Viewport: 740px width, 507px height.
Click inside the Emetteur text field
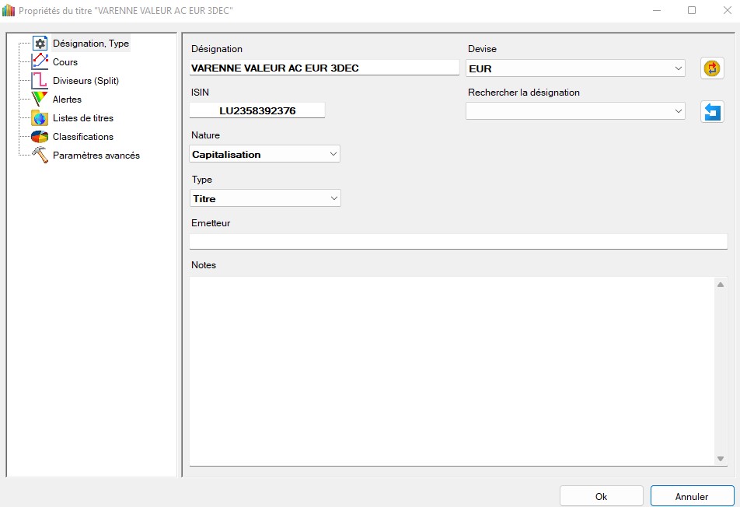click(459, 241)
